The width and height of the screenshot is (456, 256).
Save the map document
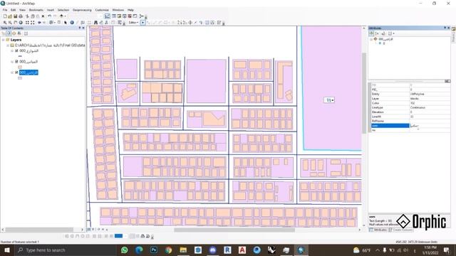click(16, 16)
